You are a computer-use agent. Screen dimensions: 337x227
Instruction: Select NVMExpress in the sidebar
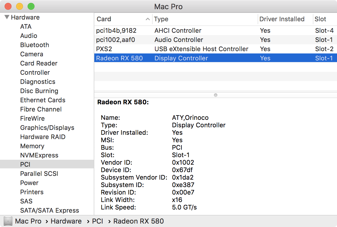pyautogui.click(x=39, y=155)
